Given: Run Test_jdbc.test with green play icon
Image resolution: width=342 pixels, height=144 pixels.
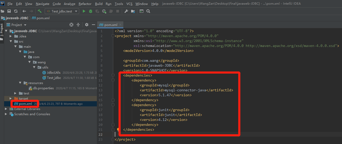Looking at the screenshot, I should pos(84,11).
